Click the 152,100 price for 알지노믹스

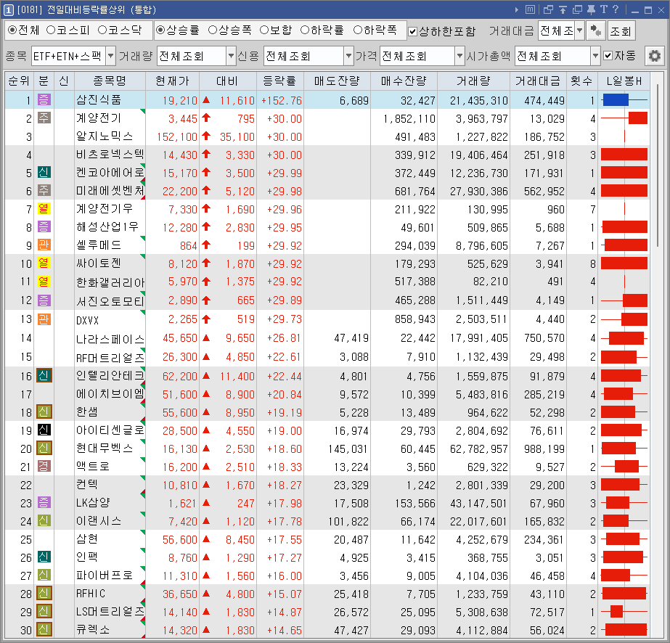click(177, 136)
